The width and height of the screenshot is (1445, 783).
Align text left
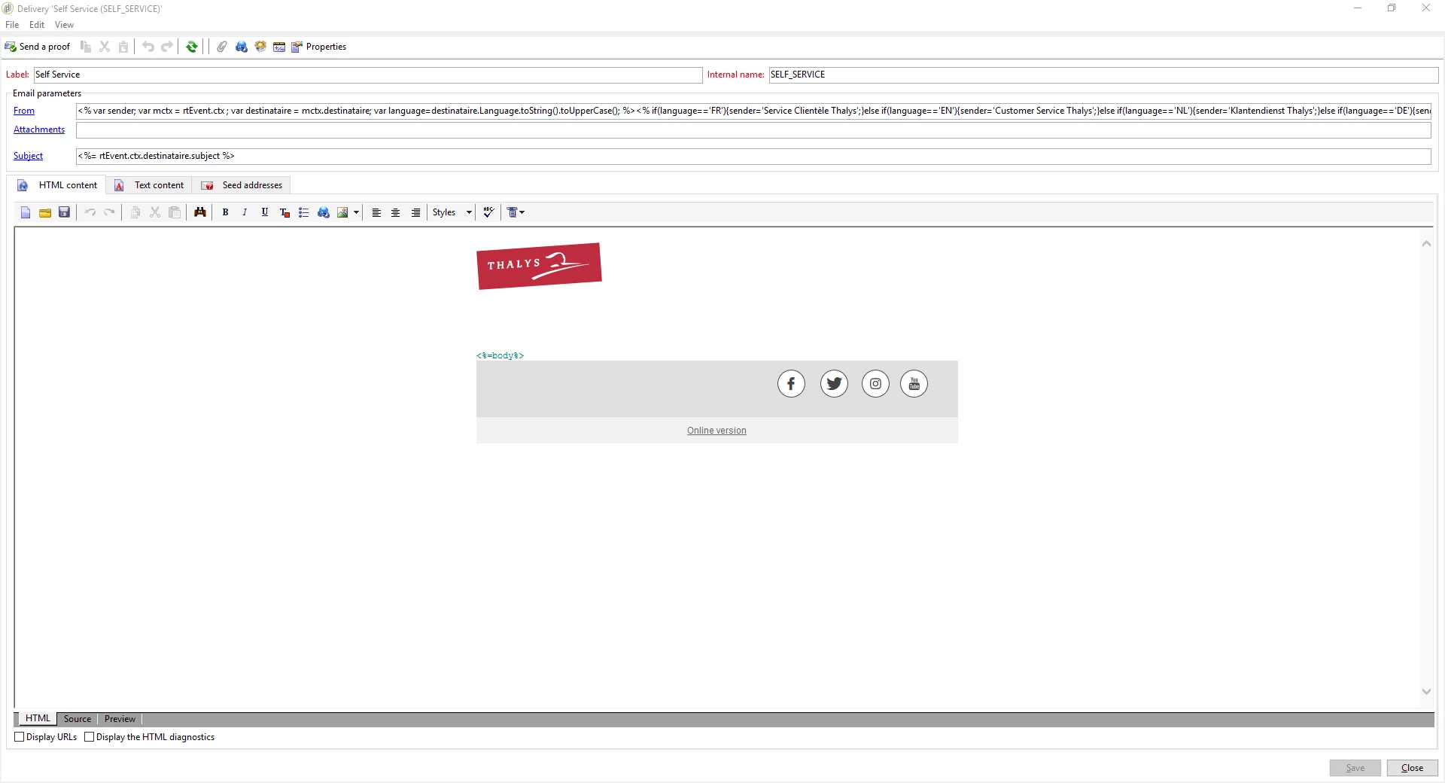376,212
